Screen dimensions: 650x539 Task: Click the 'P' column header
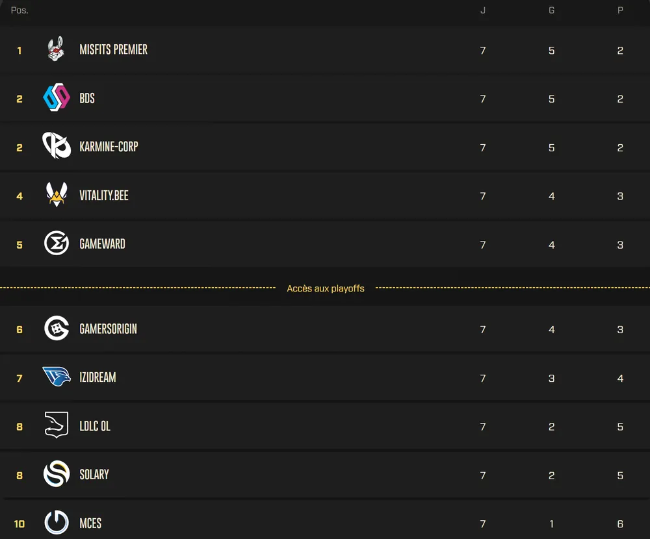(x=620, y=10)
